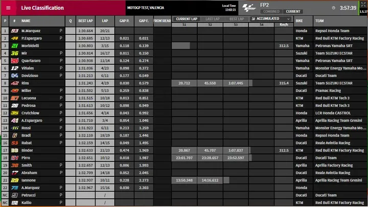This screenshot has height=207, width=368.
Task: Click Pirro's S3 time 23:52.597
Action: [236, 158]
